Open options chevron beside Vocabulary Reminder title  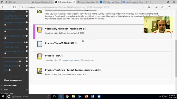click(85, 29)
